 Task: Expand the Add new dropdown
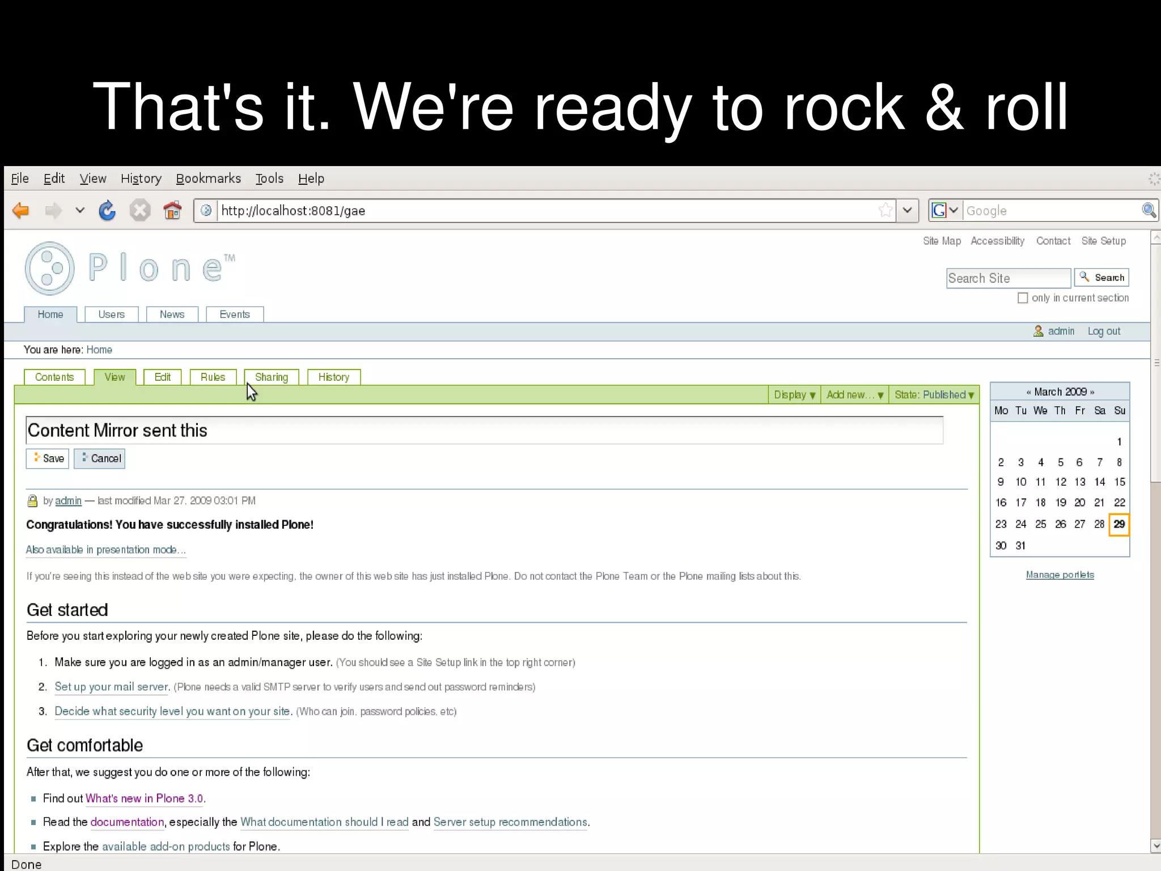pos(854,395)
